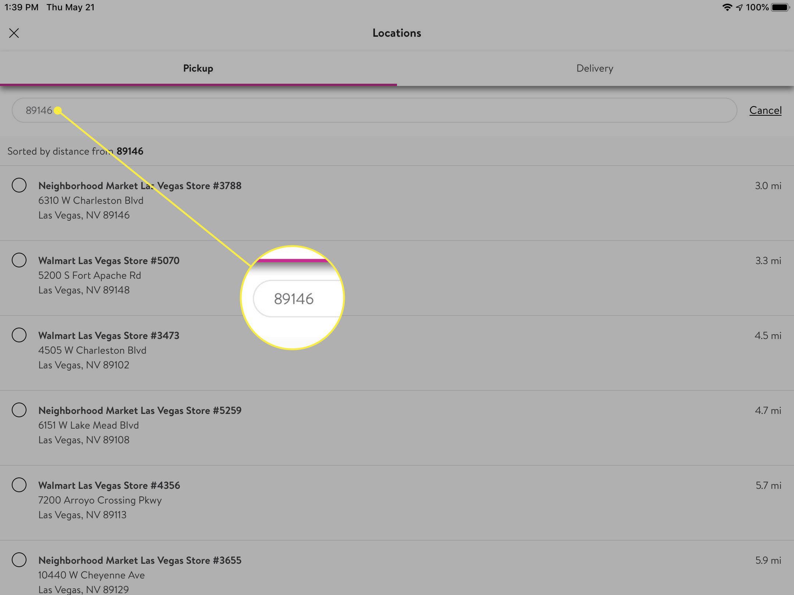Viewport: 794px width, 595px height.
Task: Click the '5.9 mi' distance label
Action: [x=768, y=560]
